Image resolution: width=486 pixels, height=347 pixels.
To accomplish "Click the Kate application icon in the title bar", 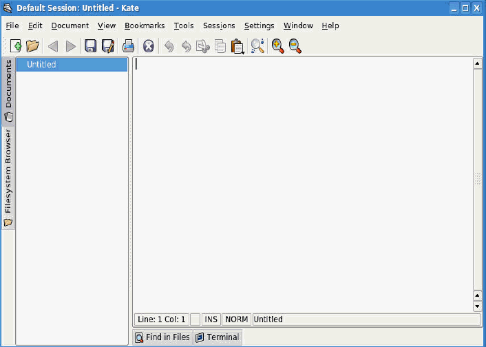I will tap(8, 8).
